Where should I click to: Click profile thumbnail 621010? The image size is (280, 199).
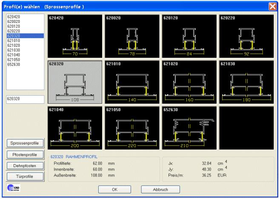pyautogui.click(x=132, y=82)
